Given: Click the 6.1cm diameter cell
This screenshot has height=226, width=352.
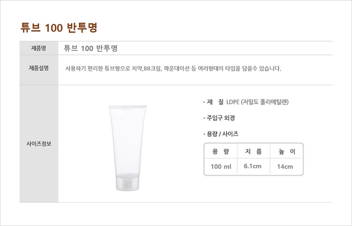Looking at the screenshot, I should pos(253,167).
